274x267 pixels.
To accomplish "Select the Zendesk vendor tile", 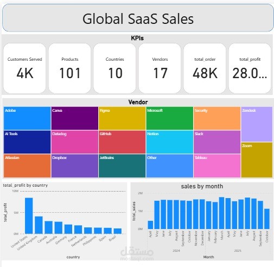I will click(257, 124).
